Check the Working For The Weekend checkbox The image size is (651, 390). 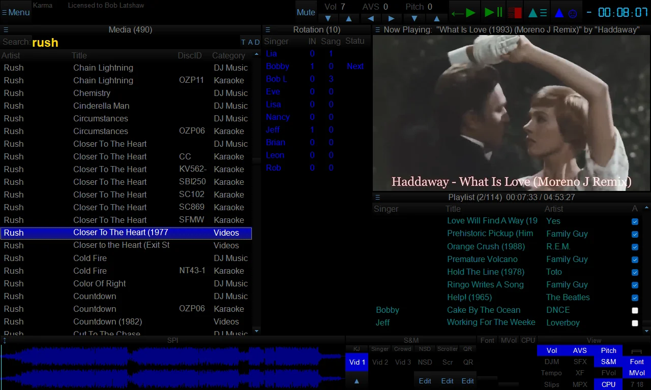[635, 323]
